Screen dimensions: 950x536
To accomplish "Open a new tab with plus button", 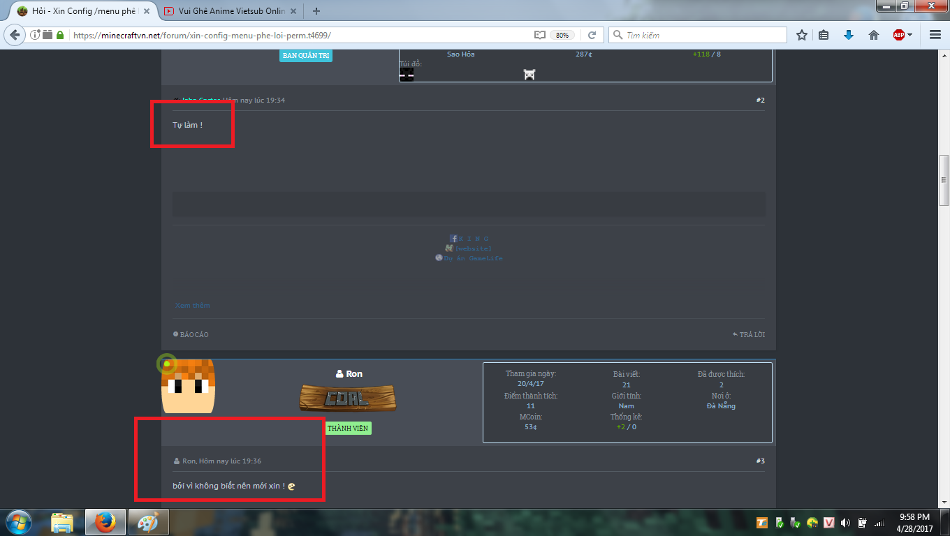I will coord(316,11).
